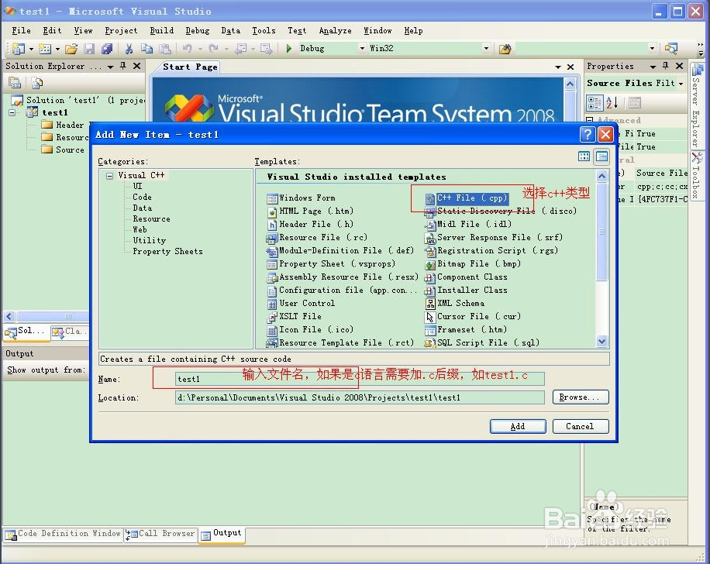Select the C++ File (.cpp) template
The height and width of the screenshot is (564, 710).
[467, 198]
